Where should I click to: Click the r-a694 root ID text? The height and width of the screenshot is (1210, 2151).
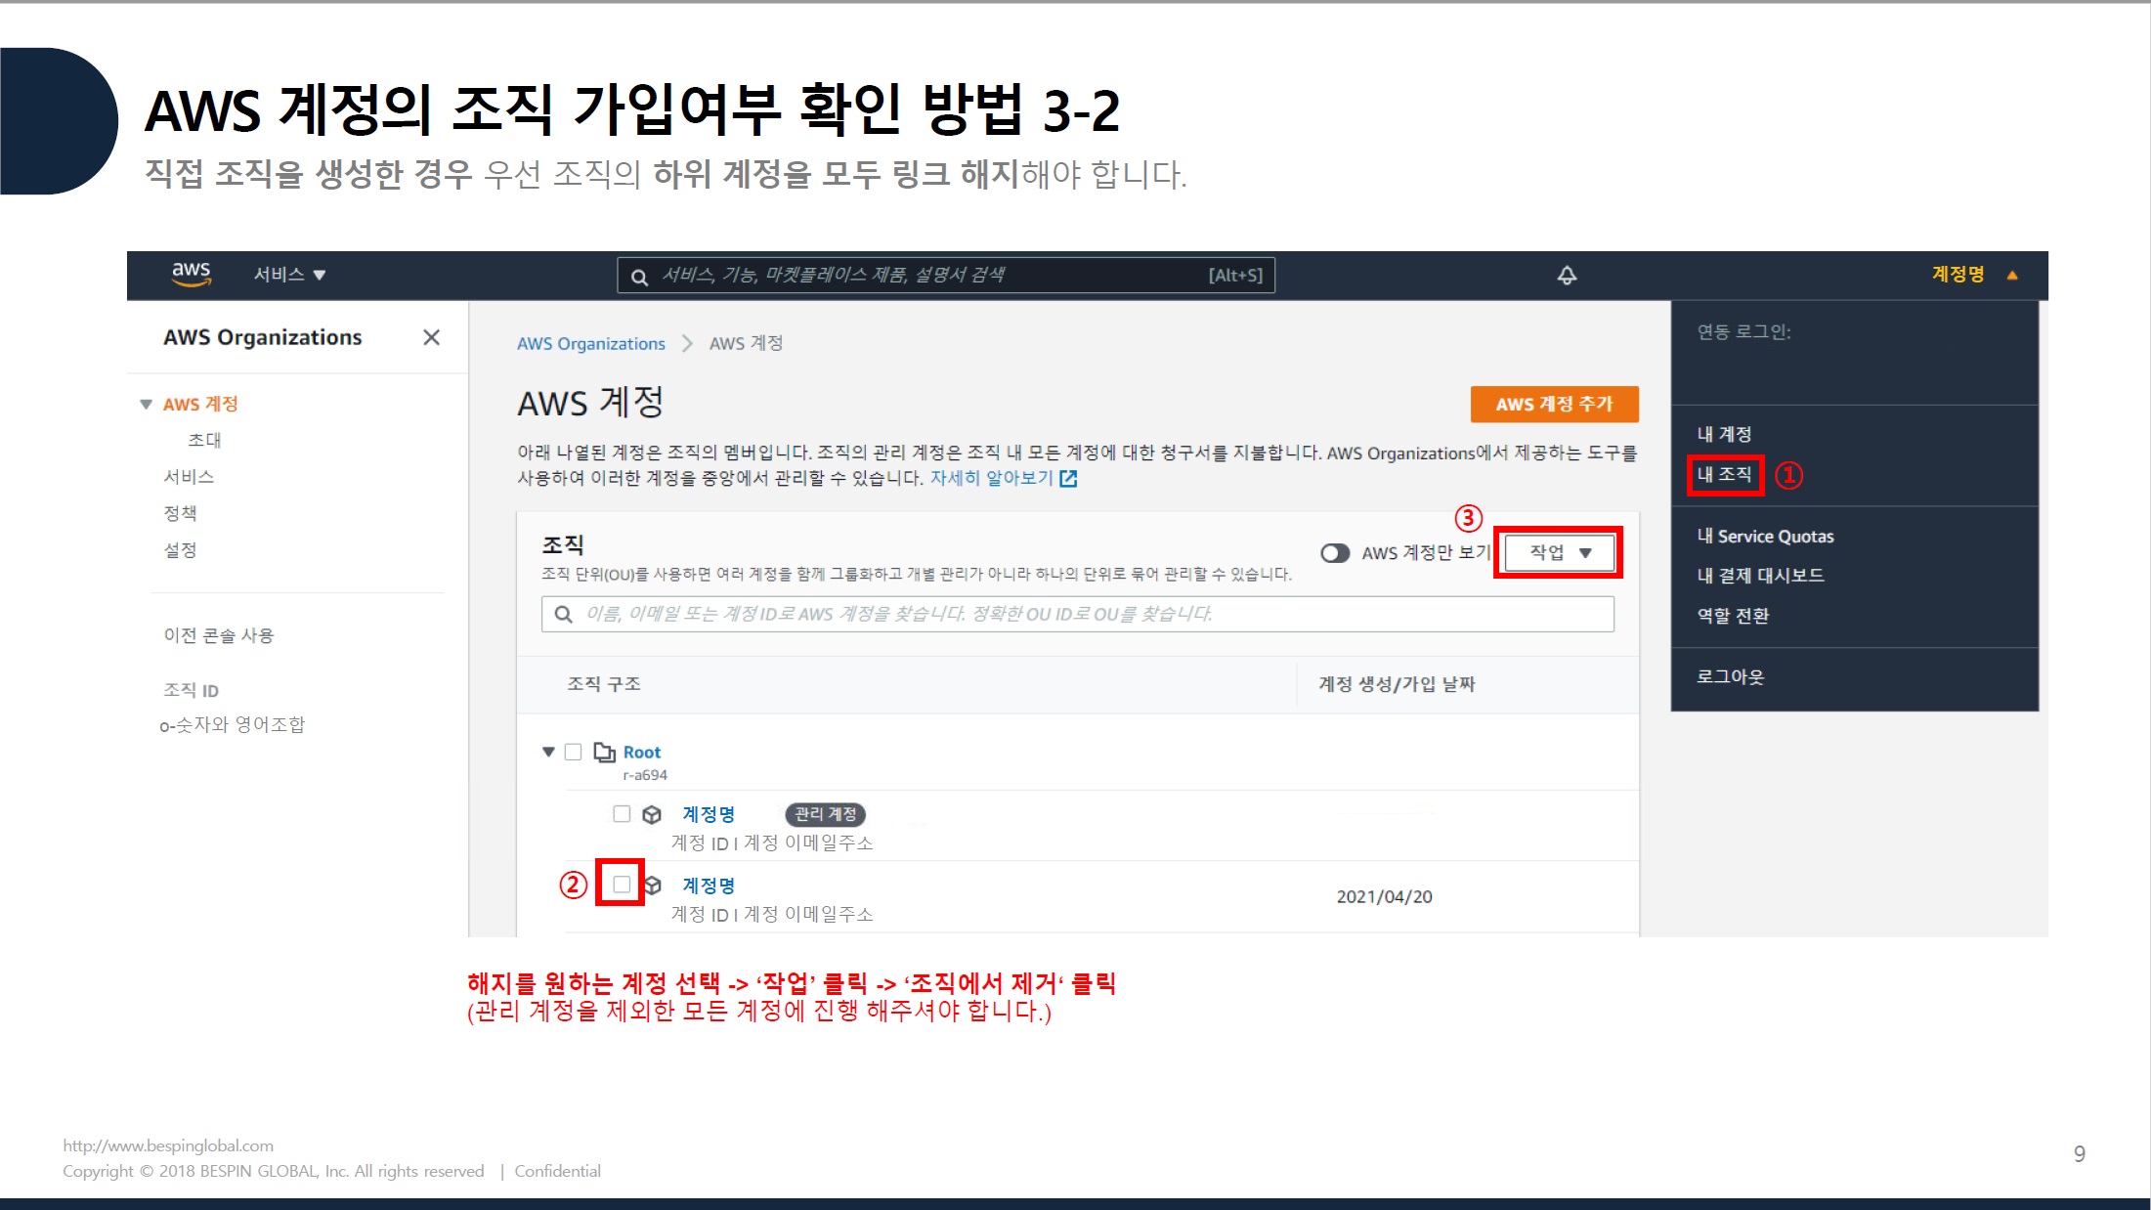tap(645, 775)
